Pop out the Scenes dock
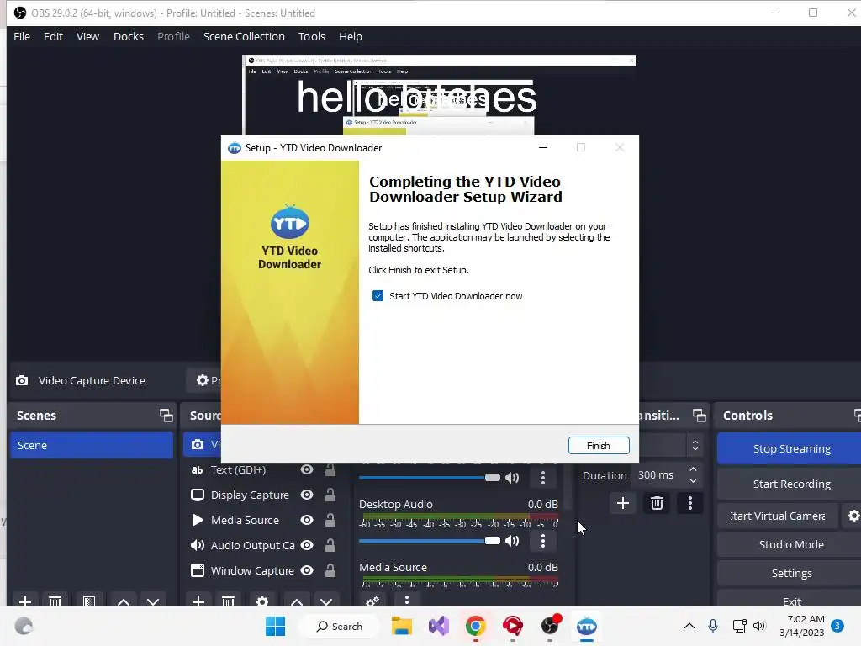Screen dimensions: 861x646 (166, 416)
